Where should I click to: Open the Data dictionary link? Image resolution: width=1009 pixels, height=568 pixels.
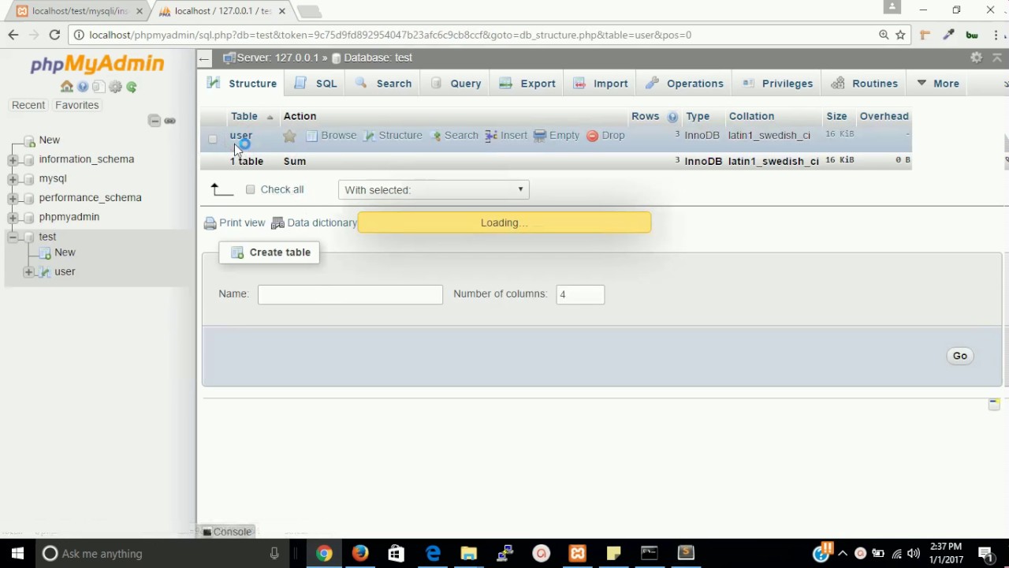point(314,222)
